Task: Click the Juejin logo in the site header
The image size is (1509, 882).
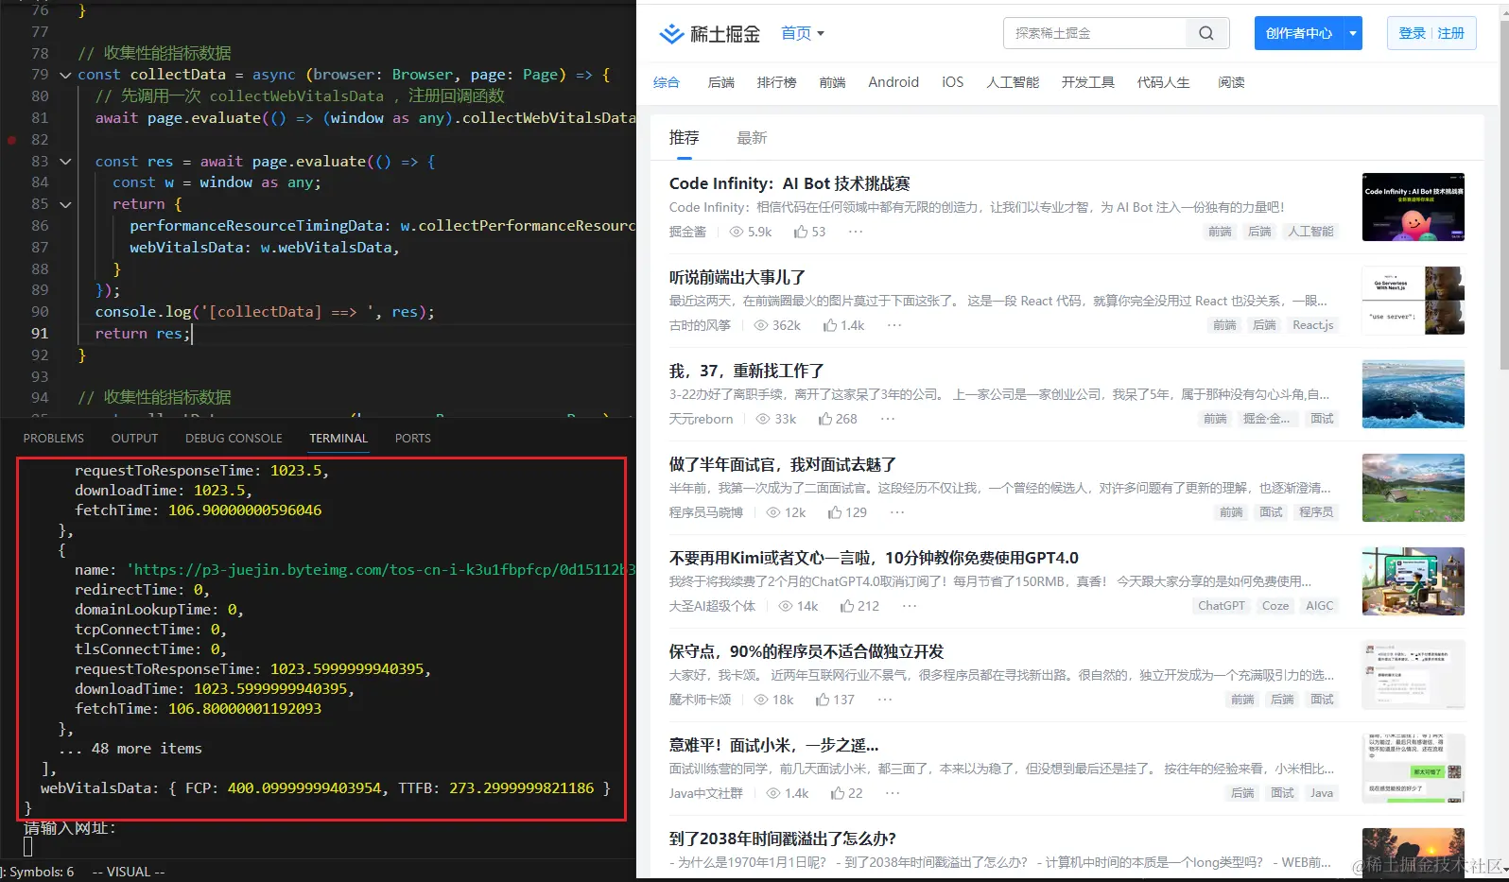Action: 709,34
